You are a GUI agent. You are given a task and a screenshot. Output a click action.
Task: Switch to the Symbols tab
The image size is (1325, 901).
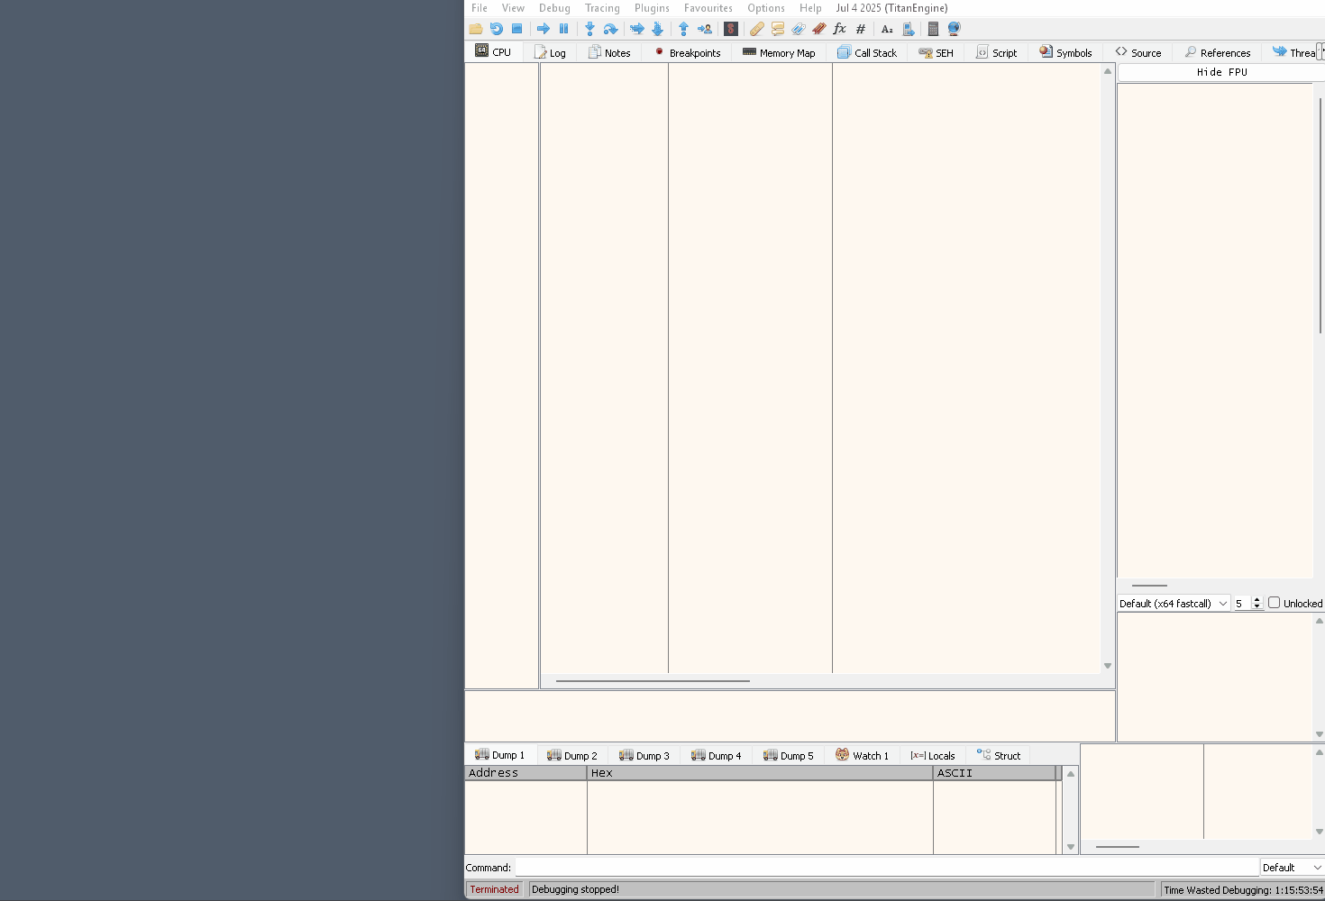click(1065, 53)
